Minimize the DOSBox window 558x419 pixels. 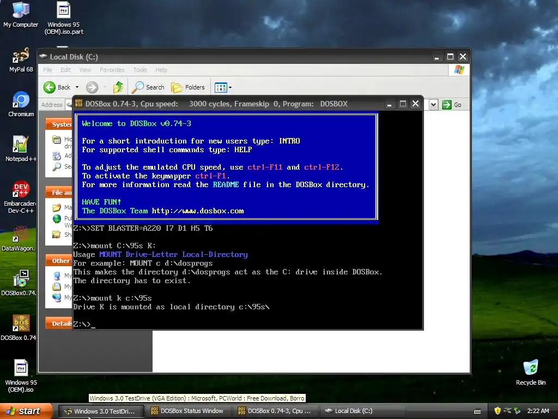tap(389, 104)
